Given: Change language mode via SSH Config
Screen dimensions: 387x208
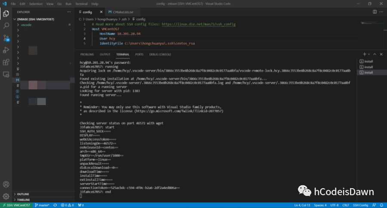Looking at the screenshot, I should point(361,205).
